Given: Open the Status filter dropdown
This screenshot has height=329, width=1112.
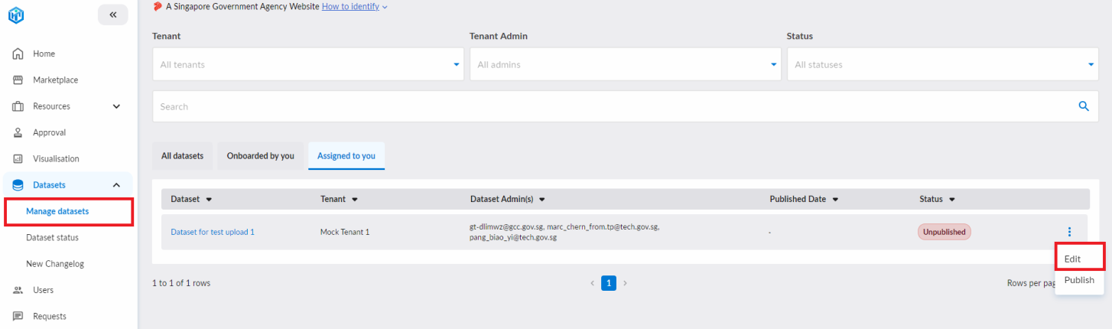Looking at the screenshot, I should (x=942, y=64).
